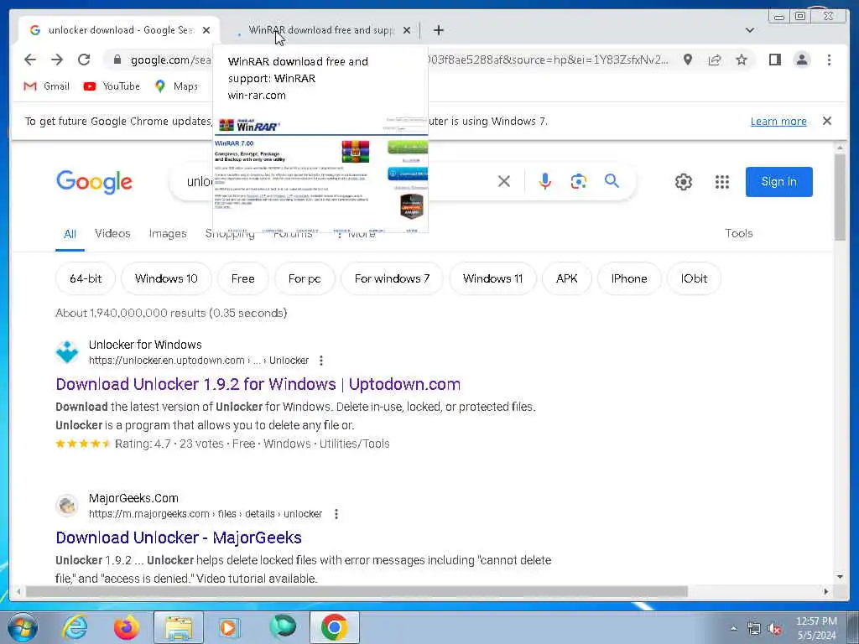Viewport: 859px width, 644px height.
Task: Open the Learn more link
Action: click(778, 121)
